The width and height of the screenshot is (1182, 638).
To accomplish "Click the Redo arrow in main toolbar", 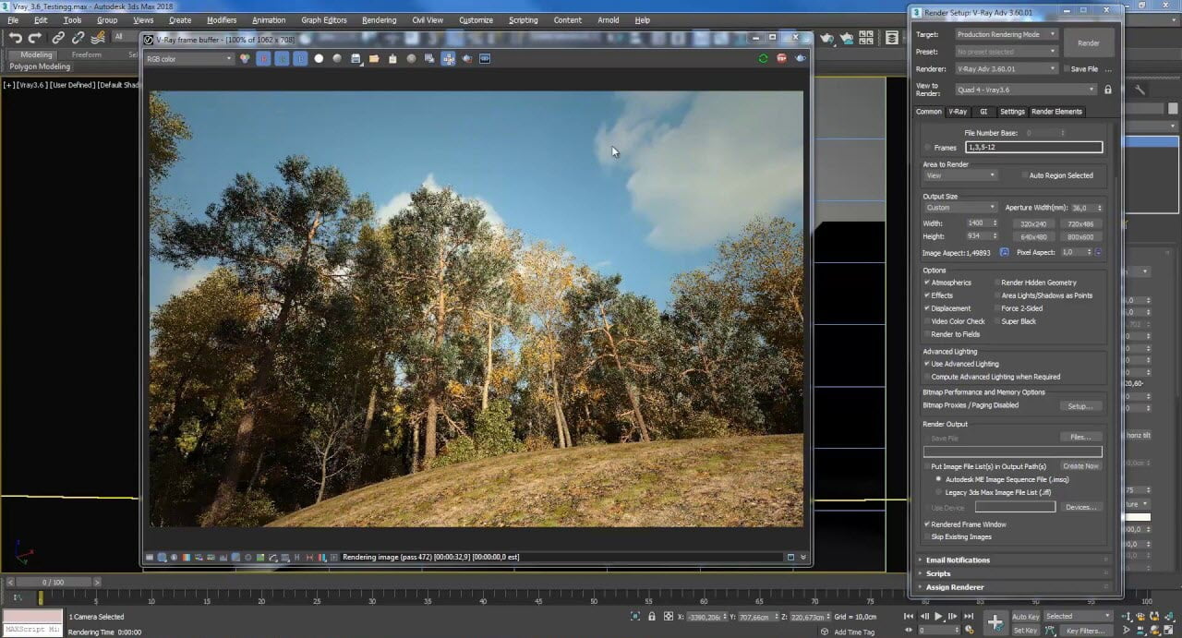I will coord(35,38).
